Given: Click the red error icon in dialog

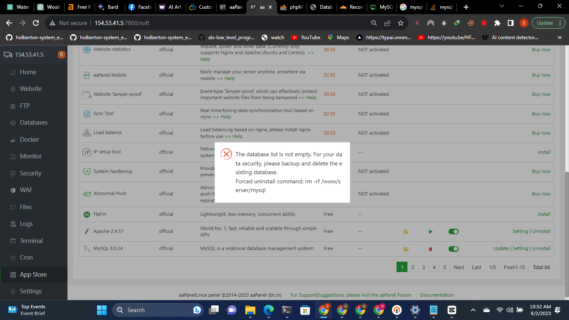Looking at the screenshot, I should tap(226, 154).
